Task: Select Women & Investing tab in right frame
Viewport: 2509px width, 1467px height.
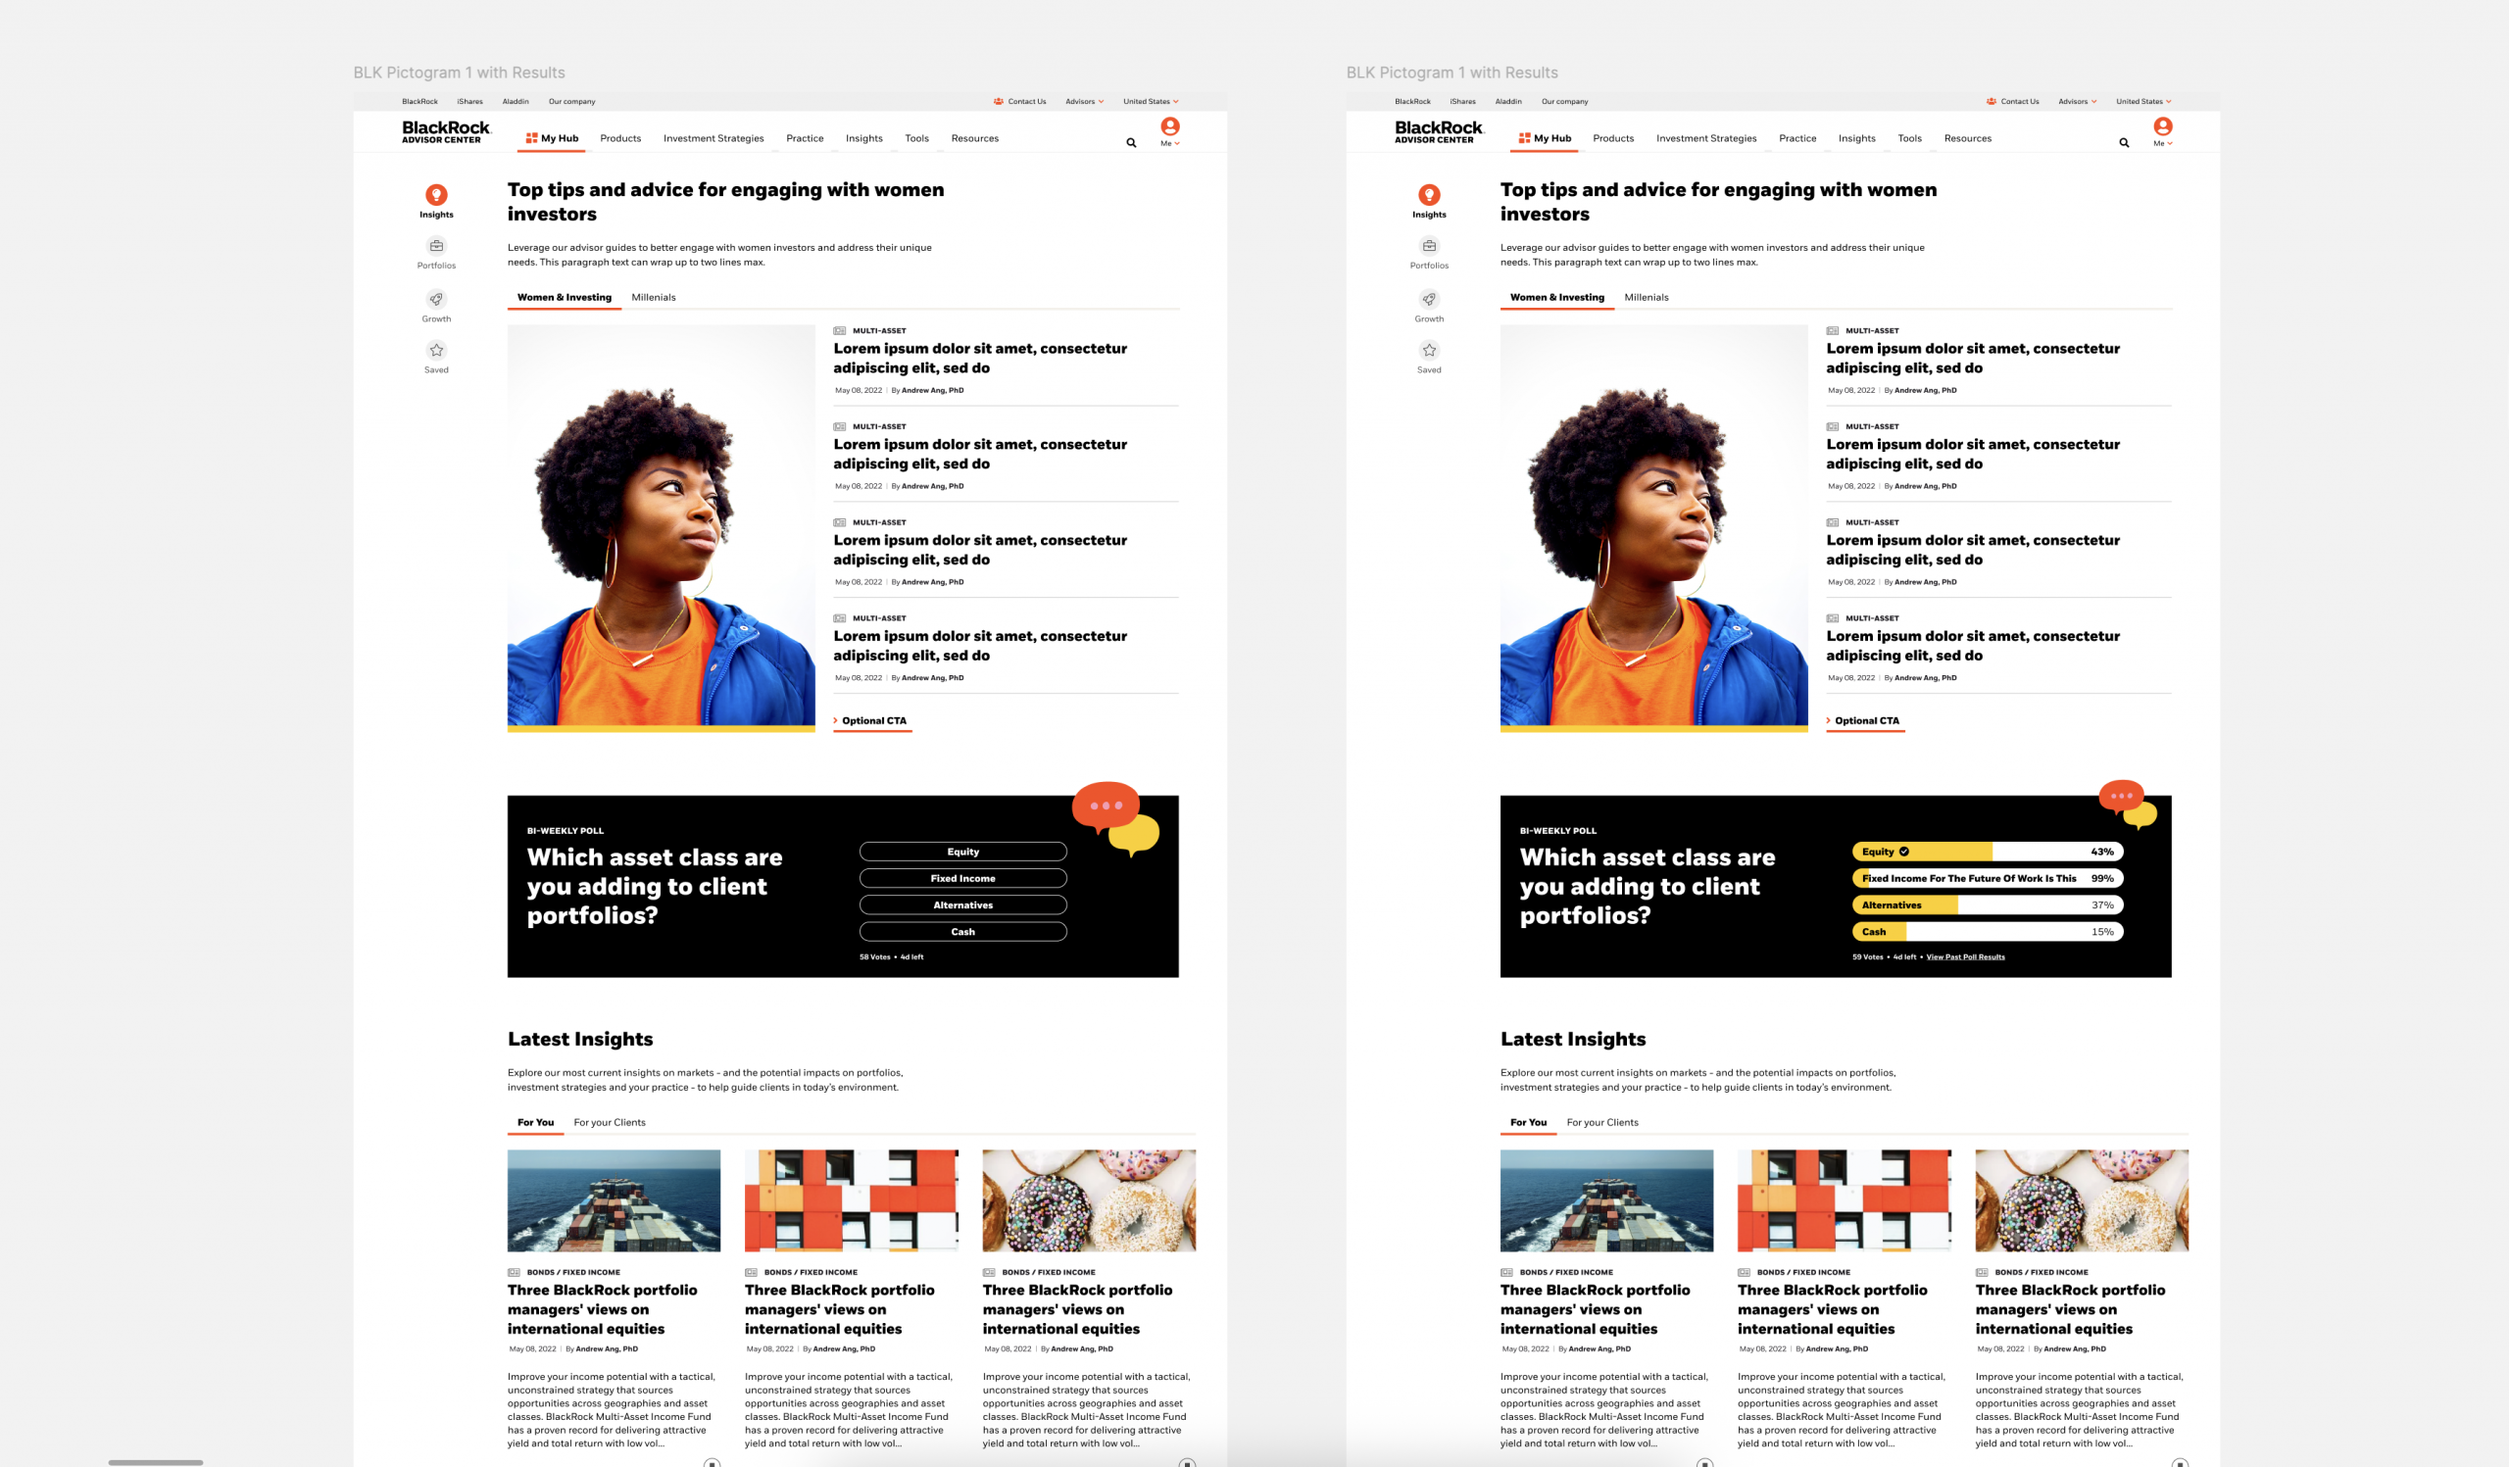Action: pyautogui.click(x=1557, y=298)
